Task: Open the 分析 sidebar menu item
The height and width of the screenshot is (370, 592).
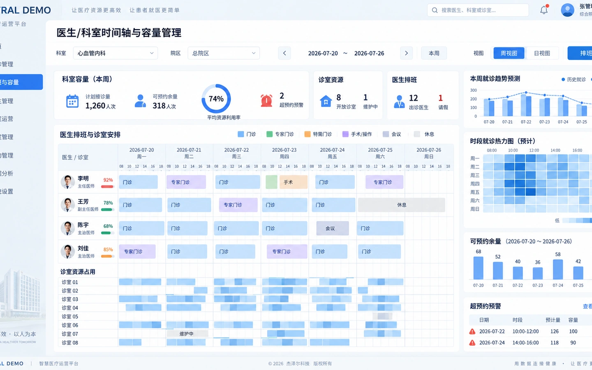Action: click(7, 173)
